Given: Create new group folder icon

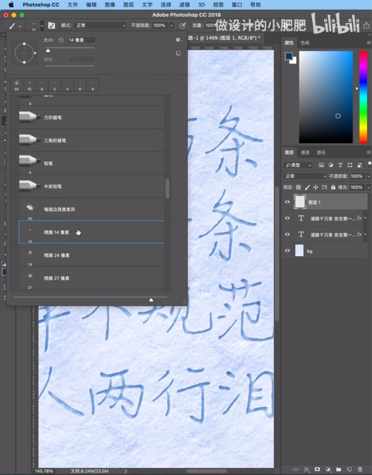Looking at the screenshot, I should tap(339, 469).
